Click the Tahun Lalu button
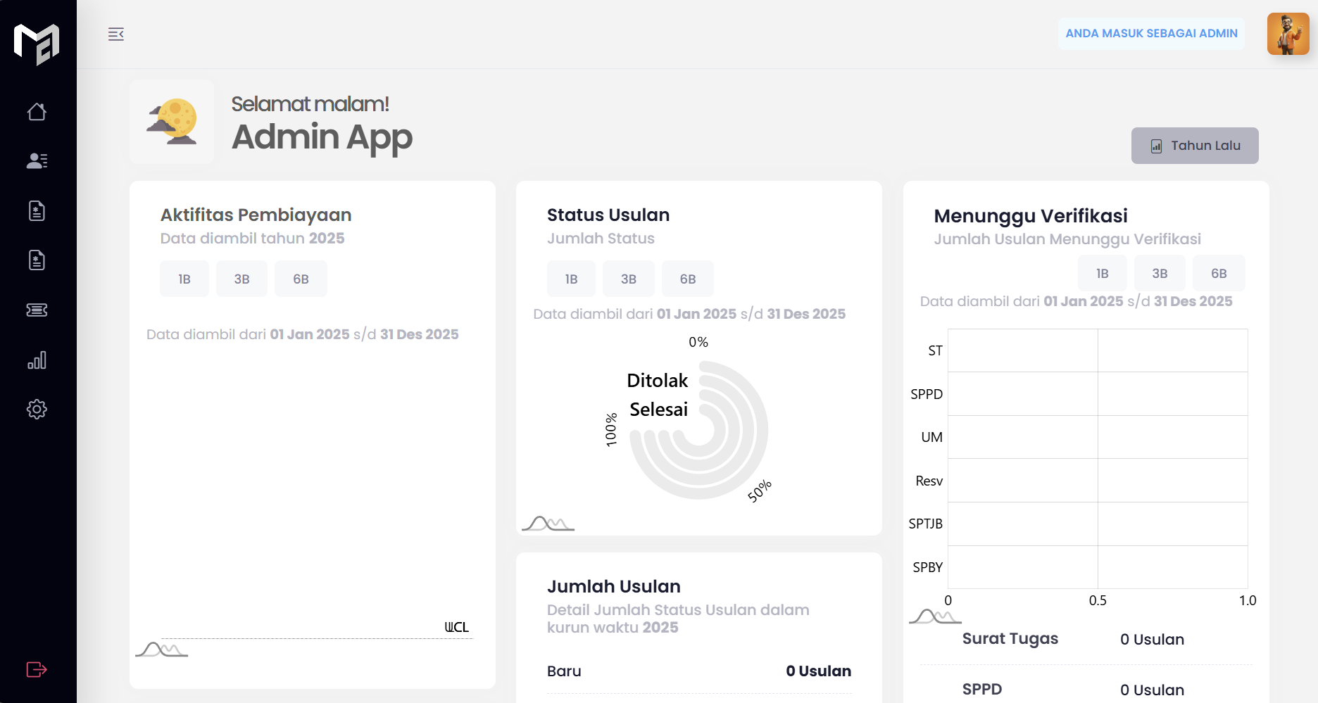 pyautogui.click(x=1195, y=146)
